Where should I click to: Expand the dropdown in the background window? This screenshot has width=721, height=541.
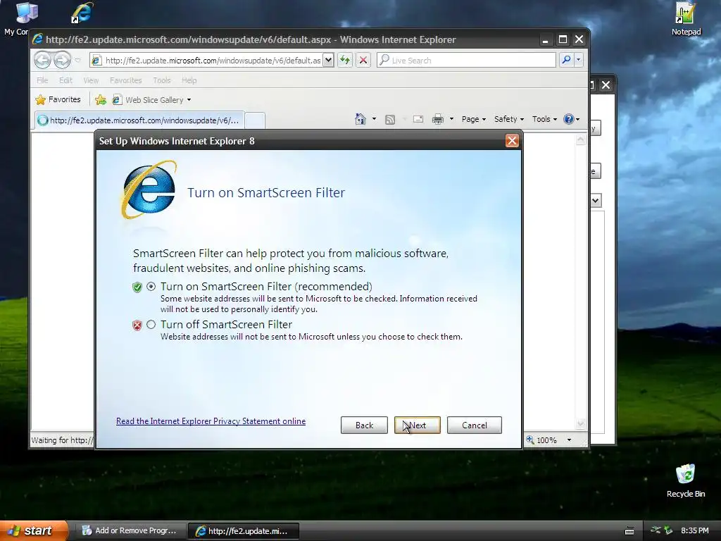click(596, 201)
